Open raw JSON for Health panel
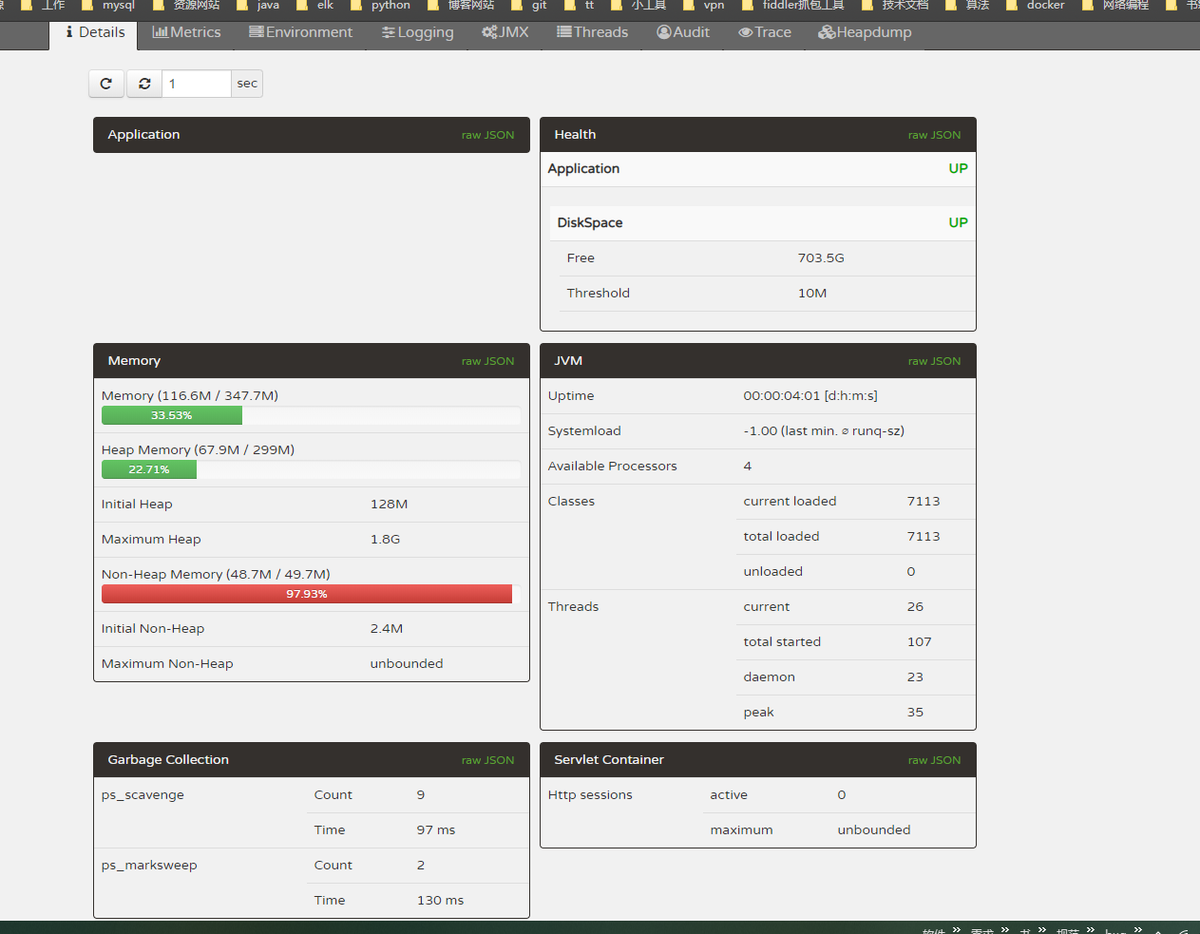 click(x=934, y=135)
